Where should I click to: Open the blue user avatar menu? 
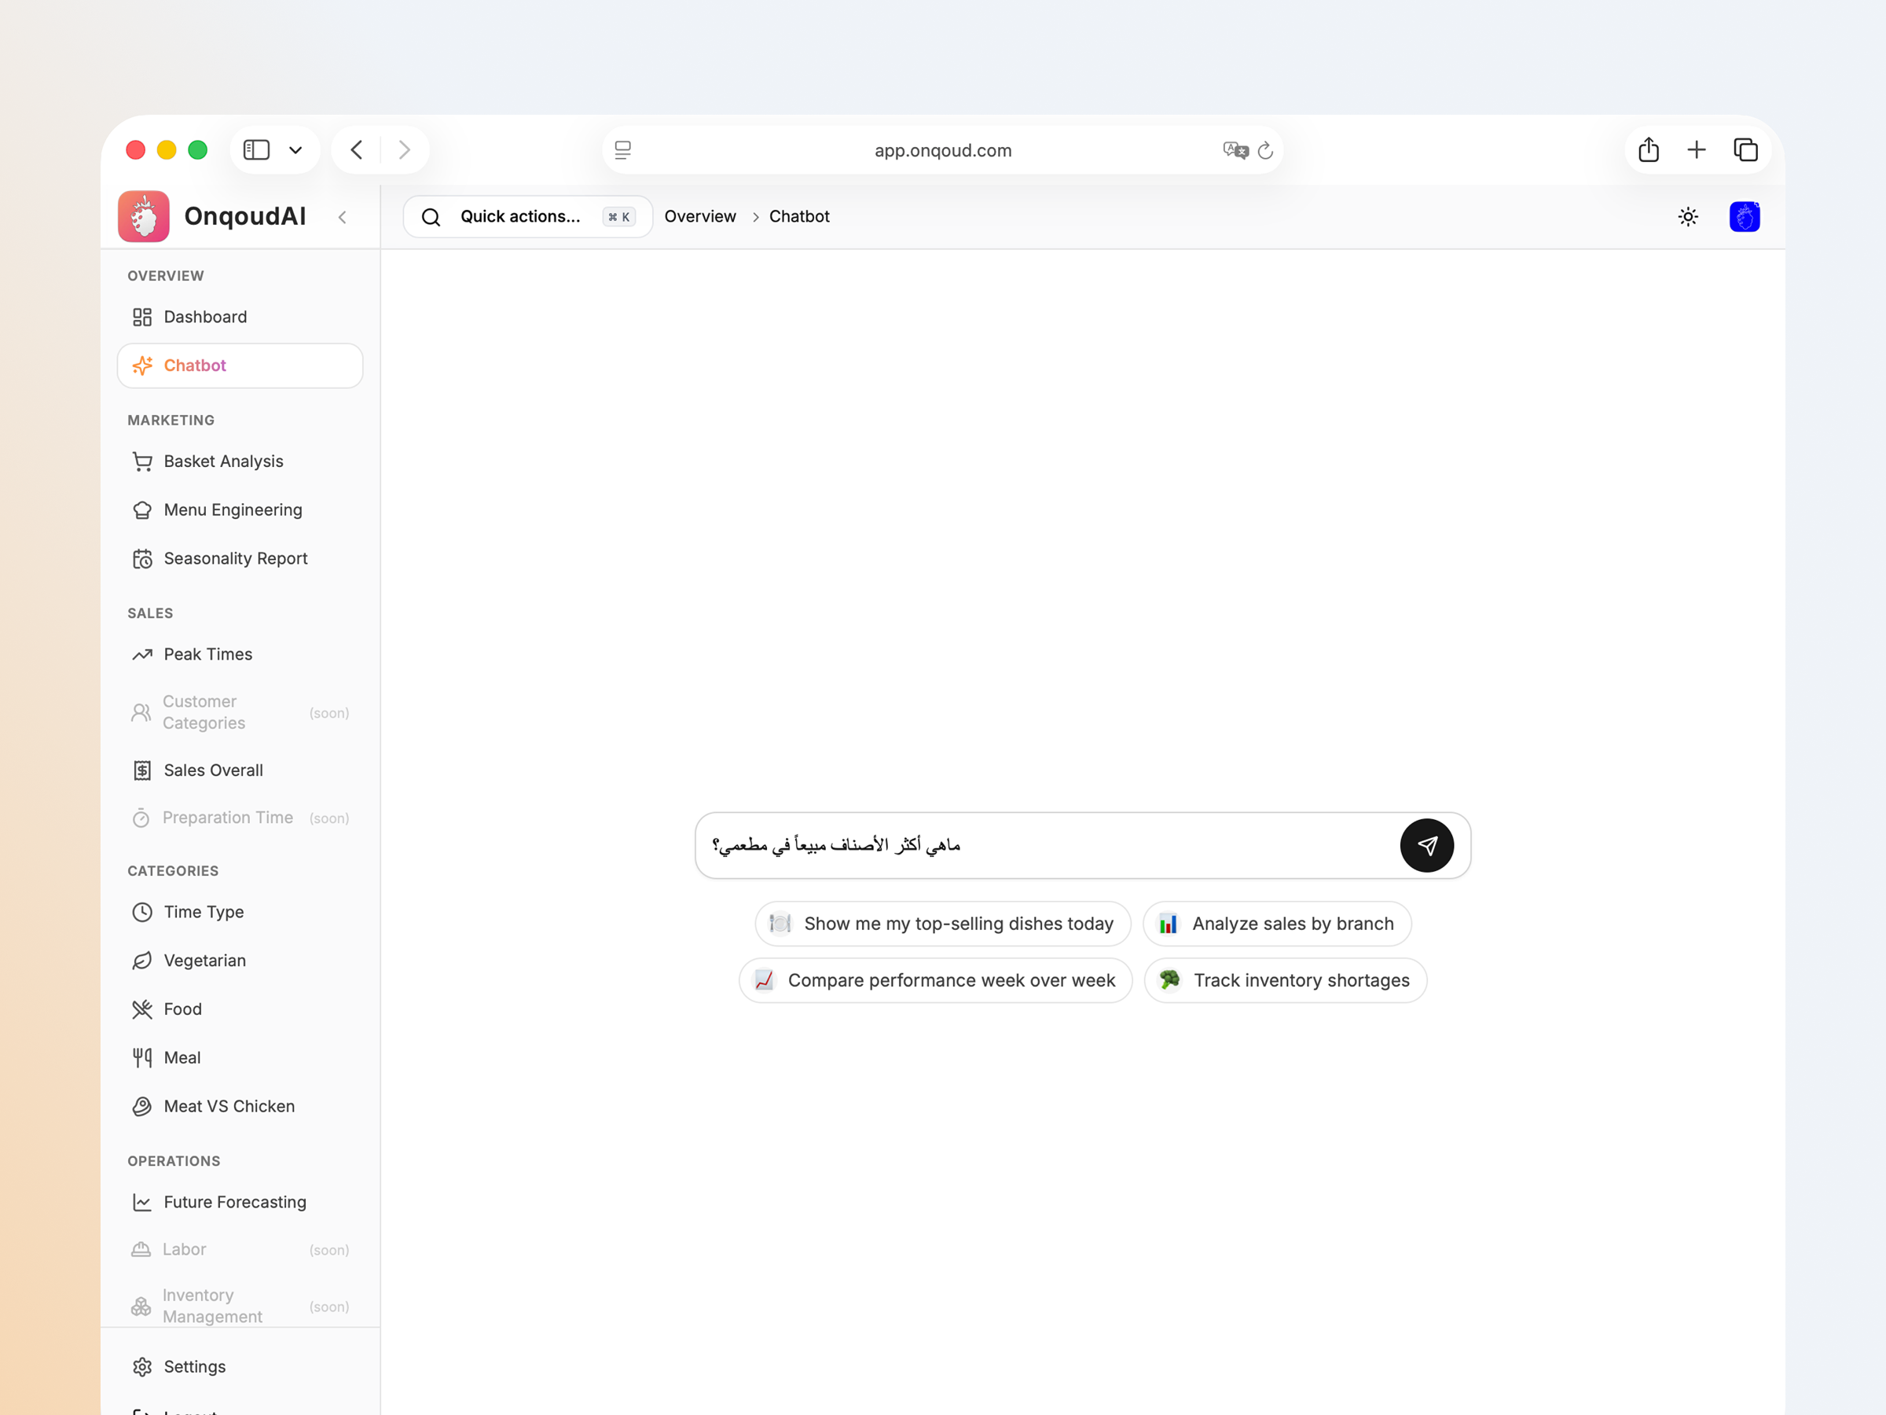pyautogui.click(x=1744, y=217)
